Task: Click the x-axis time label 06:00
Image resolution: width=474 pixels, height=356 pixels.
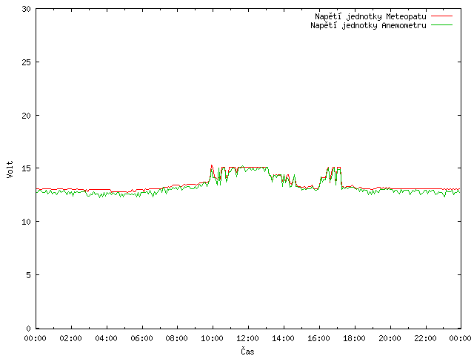Action: pyautogui.click(x=141, y=338)
